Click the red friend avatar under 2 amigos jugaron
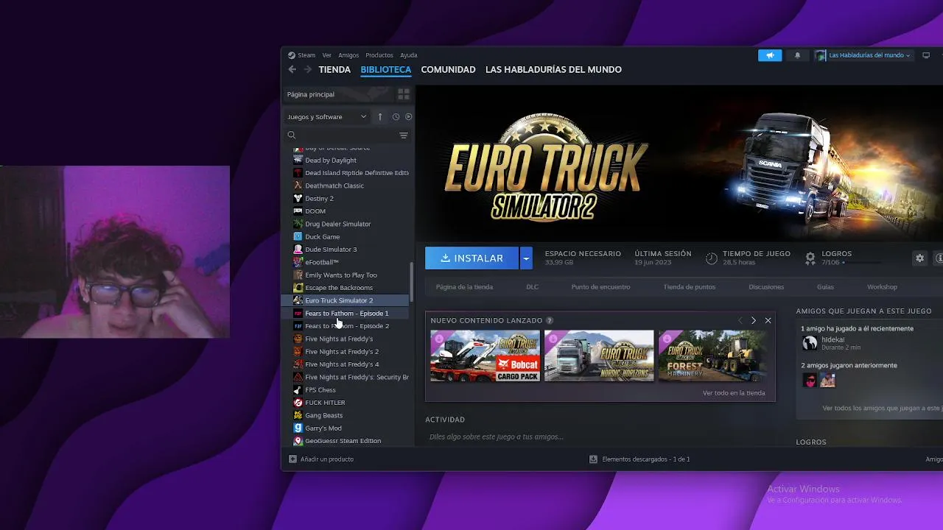Viewport: 943px width, 530px height. [x=810, y=381]
